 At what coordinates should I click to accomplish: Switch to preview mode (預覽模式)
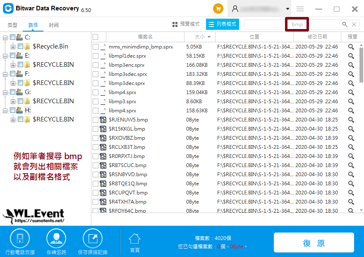pyautogui.click(x=186, y=24)
